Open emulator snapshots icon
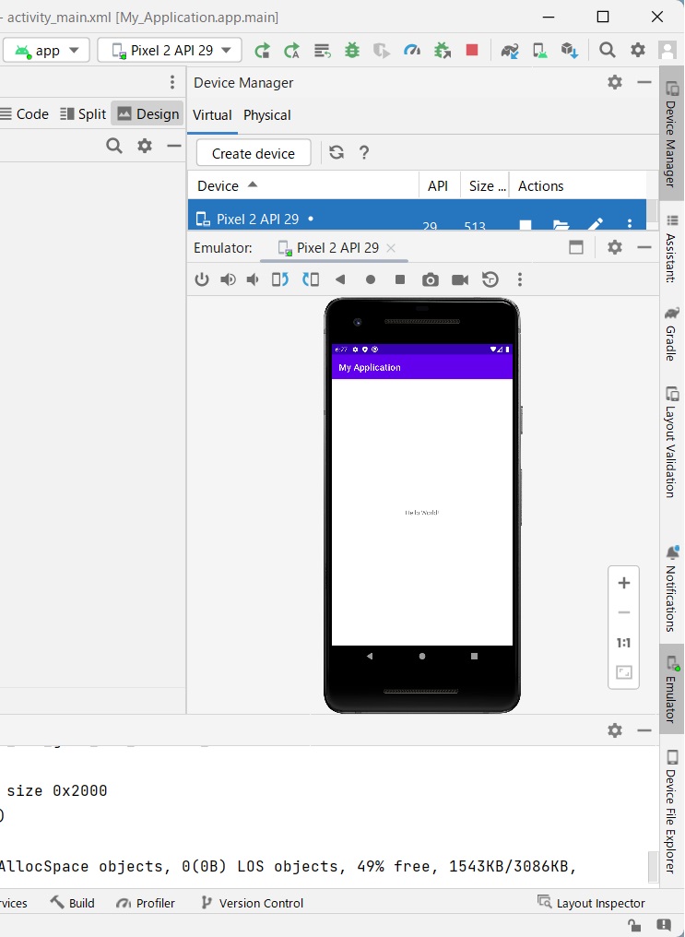The height and width of the screenshot is (937, 685). point(490,279)
